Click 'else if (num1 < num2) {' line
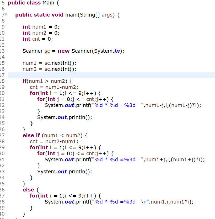Screen dimensions: 215x219 tap(55, 136)
